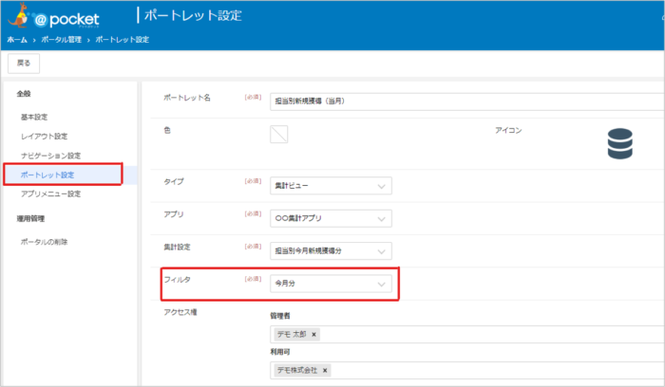Select ナビゲーション設定 in sidebar
The width and height of the screenshot is (665, 387).
pyautogui.click(x=51, y=156)
